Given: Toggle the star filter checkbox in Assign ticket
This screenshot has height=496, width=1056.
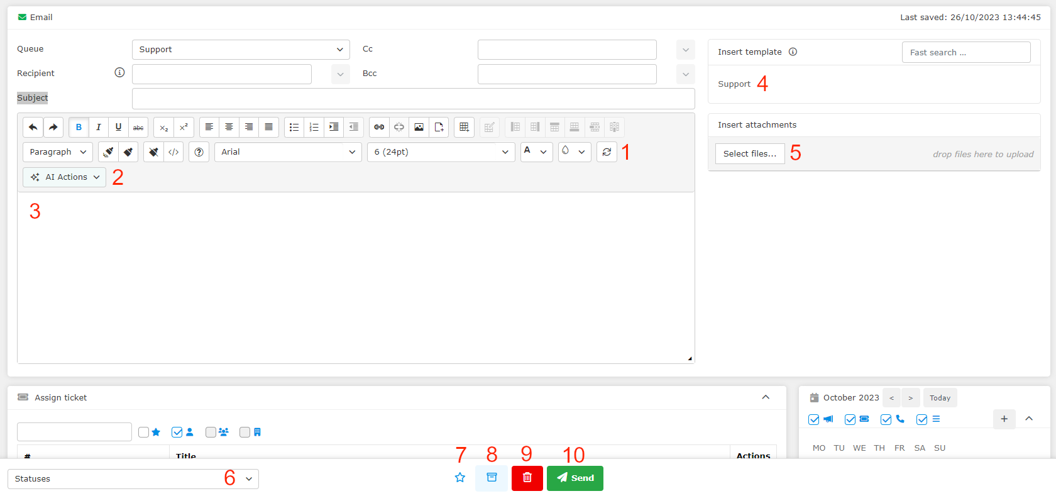Looking at the screenshot, I should [x=144, y=432].
